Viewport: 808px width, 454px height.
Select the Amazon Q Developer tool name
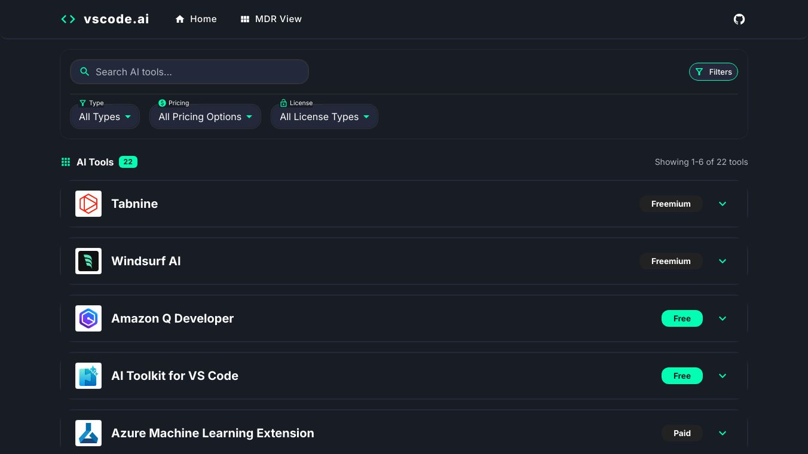coord(172,318)
